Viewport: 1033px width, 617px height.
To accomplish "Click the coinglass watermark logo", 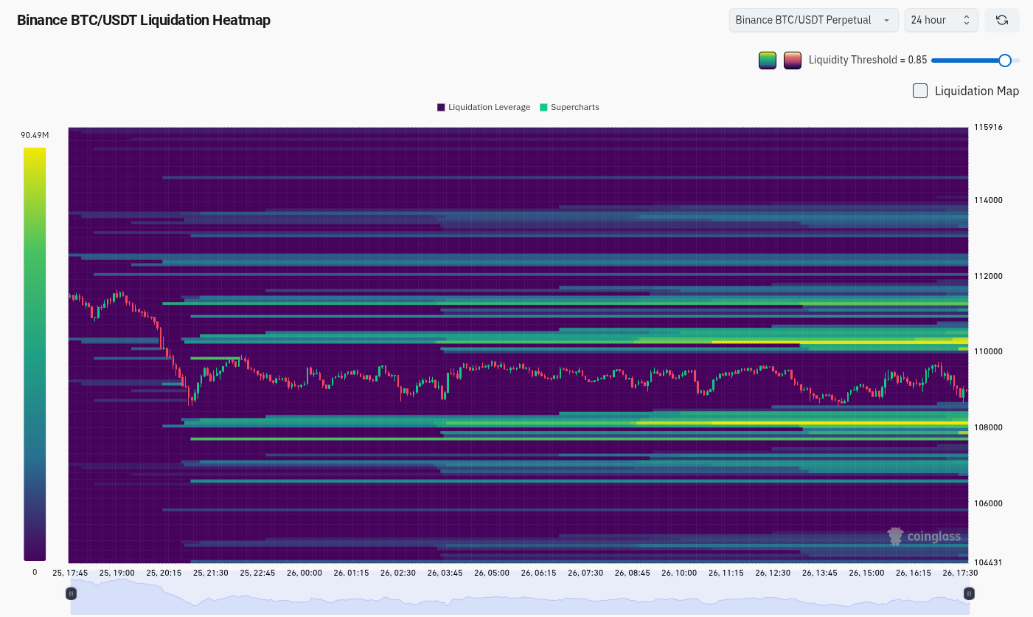I will 925,537.
